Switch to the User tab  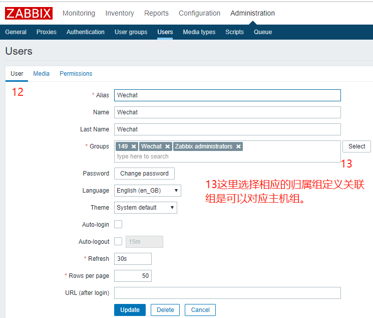pos(17,74)
